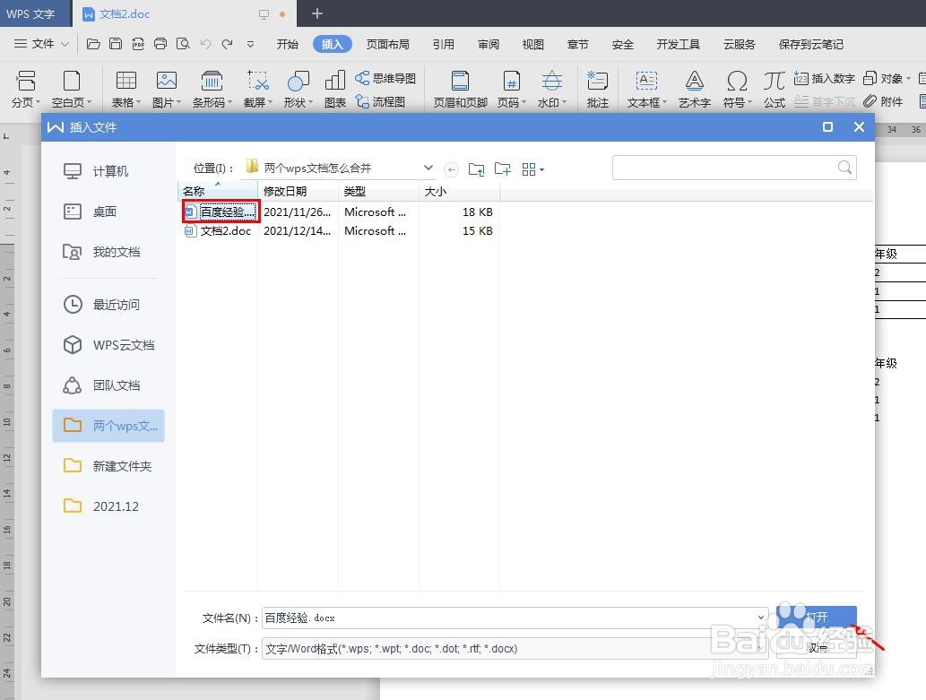This screenshot has width=926, height=700.
Task: Open the view mode dropdown icon
Action: click(x=532, y=169)
